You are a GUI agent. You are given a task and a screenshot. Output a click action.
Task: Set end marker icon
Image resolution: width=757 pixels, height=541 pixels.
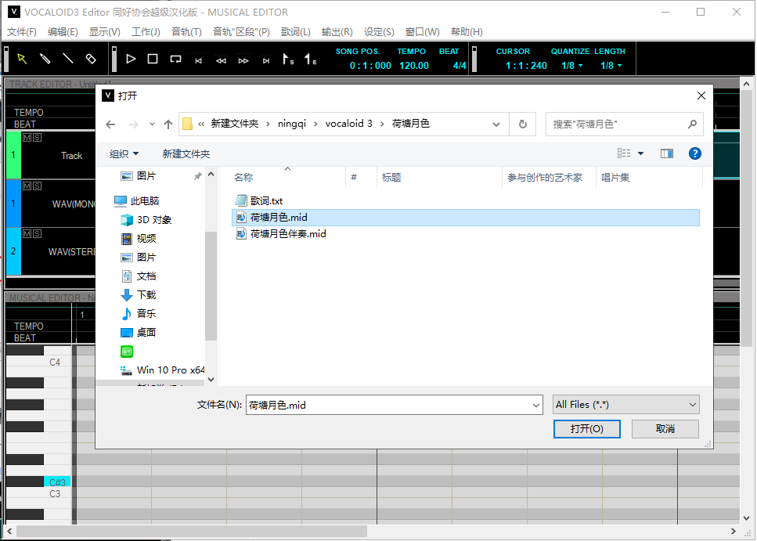(x=311, y=59)
